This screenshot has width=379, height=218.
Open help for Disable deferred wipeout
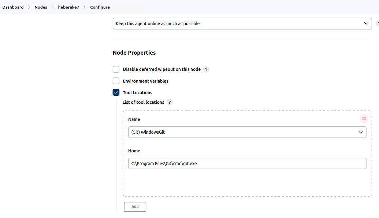[206, 69]
